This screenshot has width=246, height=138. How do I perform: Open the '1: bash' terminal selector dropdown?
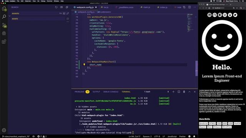click(156, 92)
